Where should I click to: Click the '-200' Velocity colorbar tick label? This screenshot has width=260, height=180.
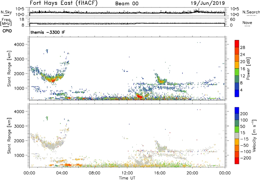[x=246, y=158]
